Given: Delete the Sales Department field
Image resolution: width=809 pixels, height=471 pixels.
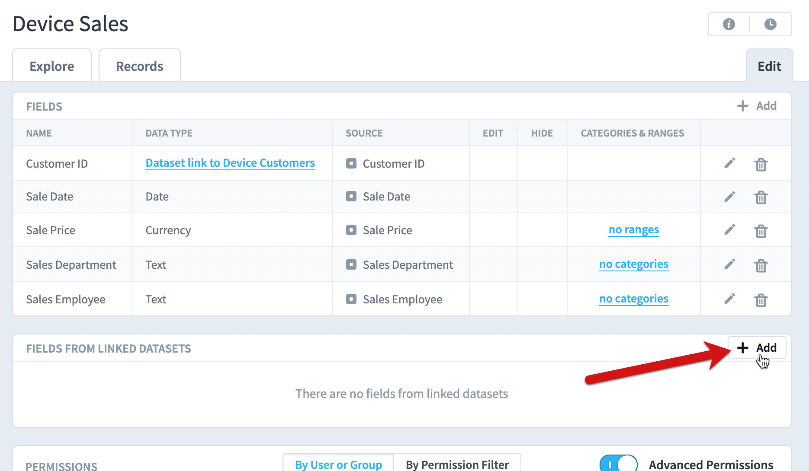Looking at the screenshot, I should tap(761, 266).
